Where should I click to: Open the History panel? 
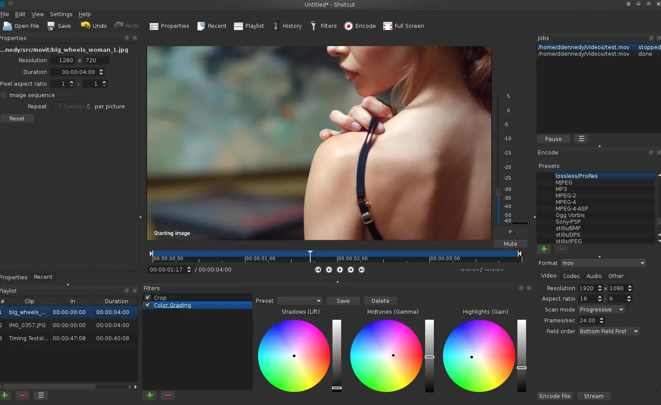[287, 26]
